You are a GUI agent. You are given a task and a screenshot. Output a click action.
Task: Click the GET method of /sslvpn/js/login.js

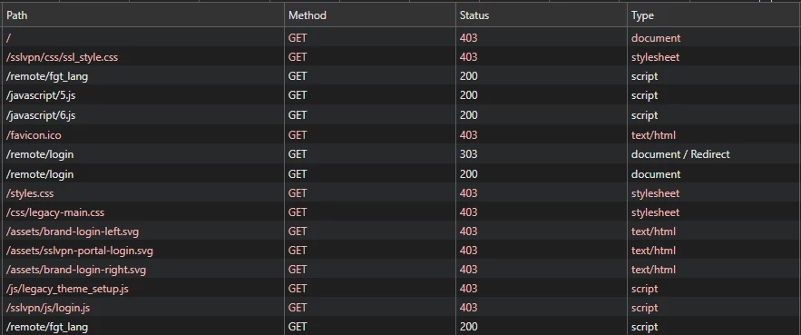[298, 308]
